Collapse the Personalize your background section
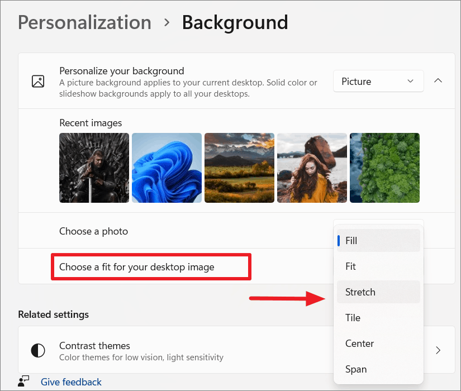This screenshot has height=391, width=461. tap(438, 80)
